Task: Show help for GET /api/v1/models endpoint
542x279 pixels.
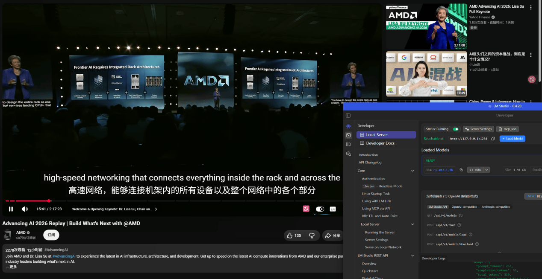Action: tap(461, 215)
